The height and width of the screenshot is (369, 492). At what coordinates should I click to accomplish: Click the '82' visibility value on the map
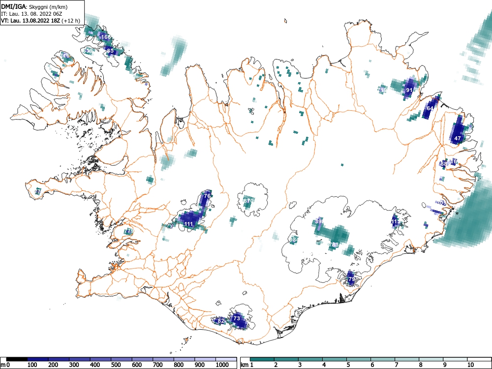point(221,321)
